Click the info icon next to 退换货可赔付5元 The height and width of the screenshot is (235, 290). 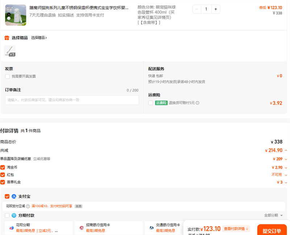(x=198, y=103)
